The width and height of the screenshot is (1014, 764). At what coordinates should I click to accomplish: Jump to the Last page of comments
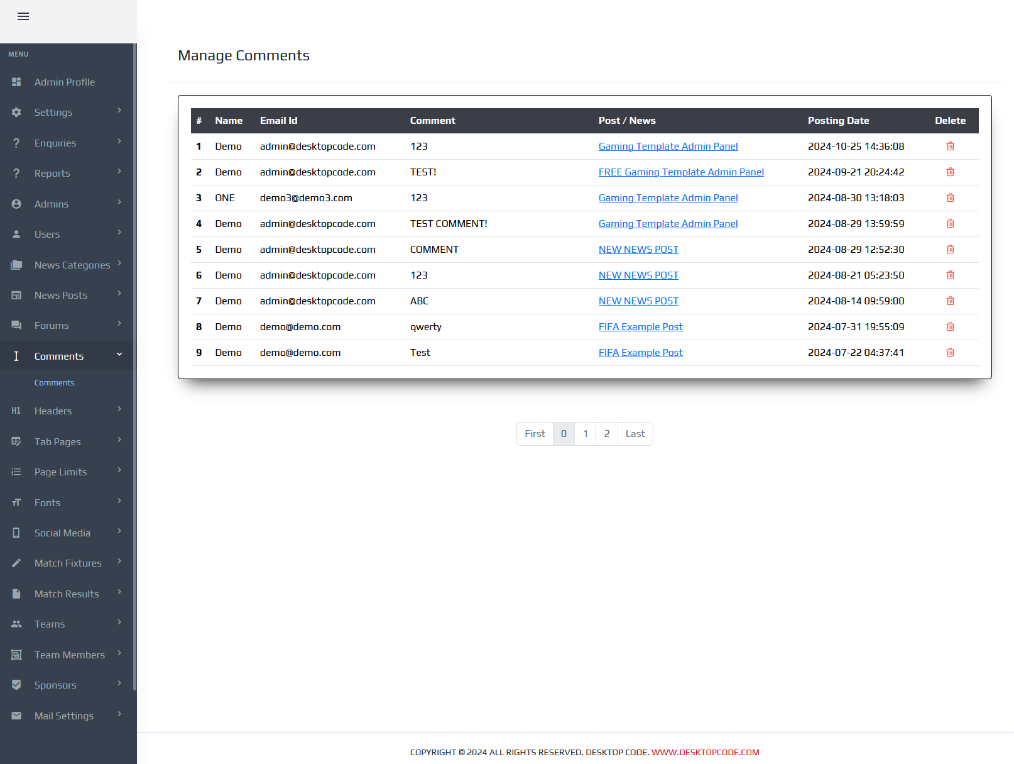point(635,434)
